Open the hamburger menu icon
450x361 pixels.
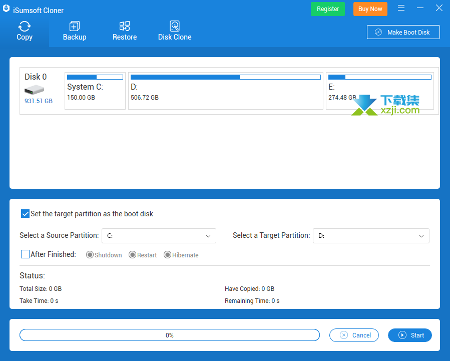[x=401, y=8]
